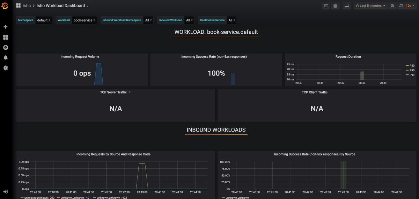Click the dashboard grid icon beside istio
The height and width of the screenshot is (199, 419).
pyautogui.click(x=18, y=6)
